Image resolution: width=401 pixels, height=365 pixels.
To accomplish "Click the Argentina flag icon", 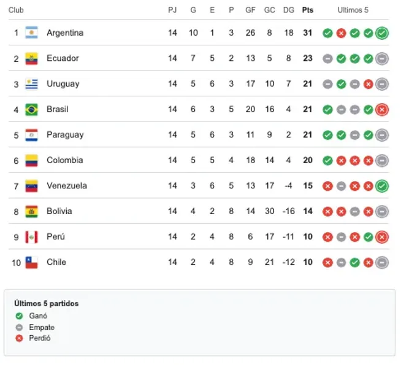I will point(31,33).
